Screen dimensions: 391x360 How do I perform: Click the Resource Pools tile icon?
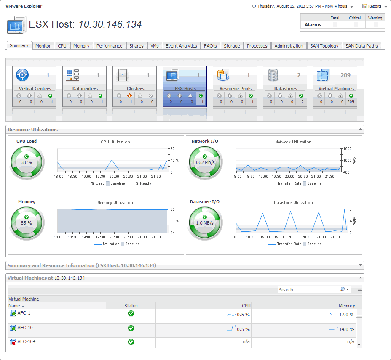pyautogui.click(x=222, y=75)
